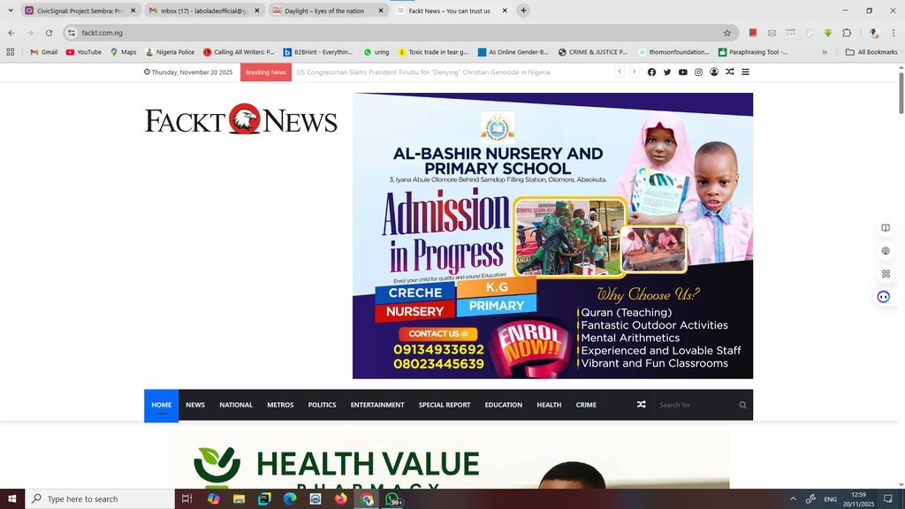Click Al-Bashir Nursery school ad banner
Viewport: 905px width, 509px height.
click(x=553, y=236)
